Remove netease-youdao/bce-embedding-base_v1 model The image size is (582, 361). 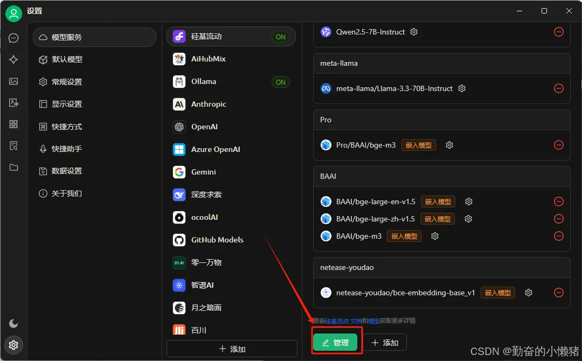coord(559,293)
